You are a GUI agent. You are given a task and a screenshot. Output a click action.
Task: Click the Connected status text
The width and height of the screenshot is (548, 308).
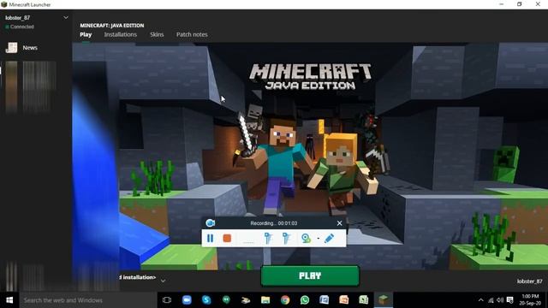point(22,27)
